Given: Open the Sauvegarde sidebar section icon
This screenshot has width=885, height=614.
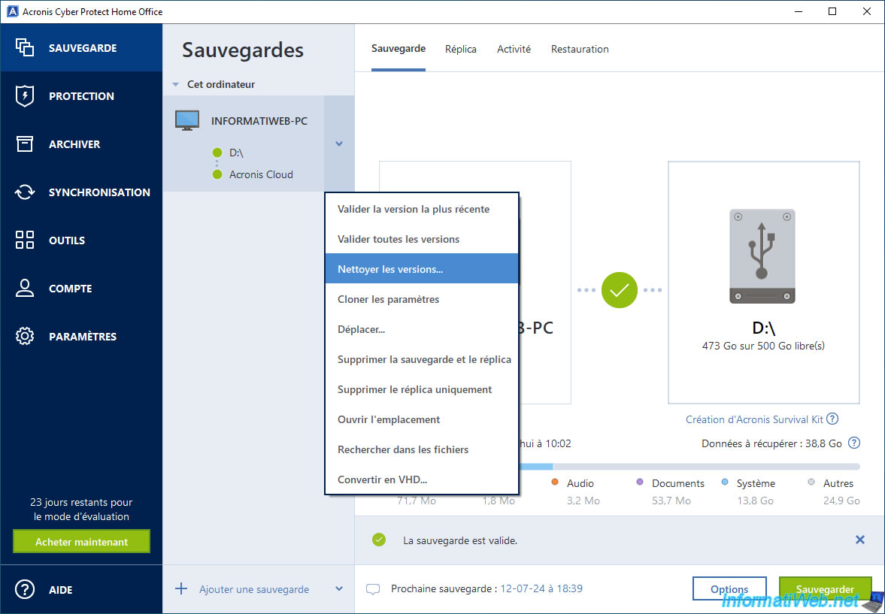Looking at the screenshot, I should click(x=25, y=47).
